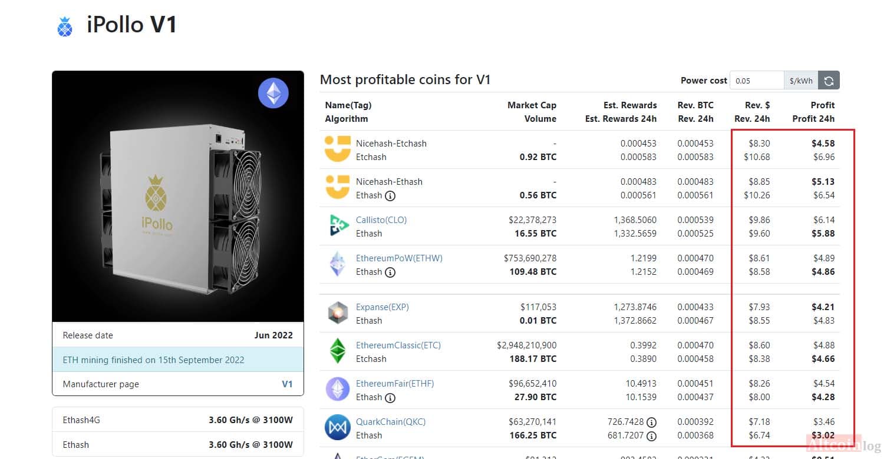Click the Market Cap column header
887x459 pixels.
(x=532, y=105)
